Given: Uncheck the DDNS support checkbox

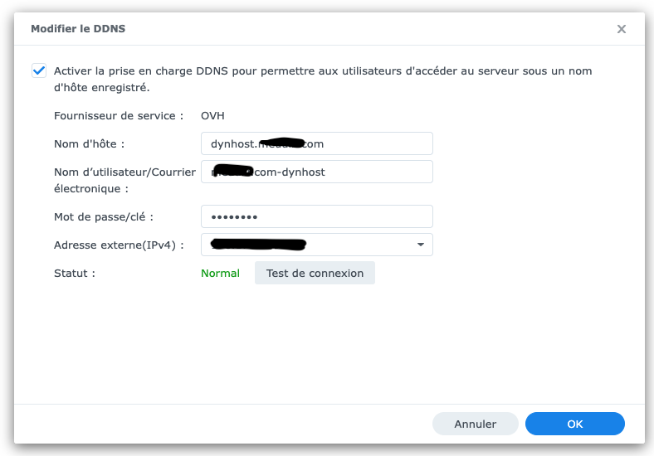Looking at the screenshot, I should (x=39, y=71).
